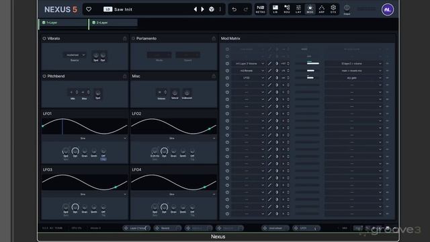Open the ARP arpeggiator page
Viewport: 430px width, 242px height.
[x=322, y=9]
